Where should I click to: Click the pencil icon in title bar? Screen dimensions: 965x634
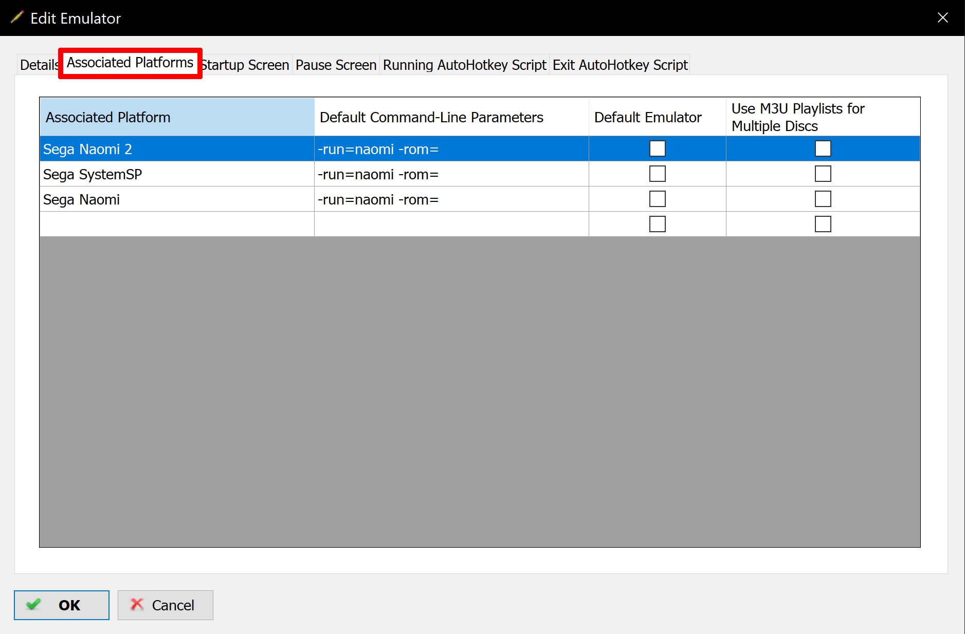pos(17,17)
